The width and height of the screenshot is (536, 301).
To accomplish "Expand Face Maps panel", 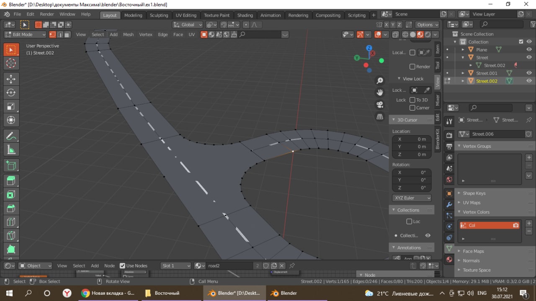I will pos(473,251).
